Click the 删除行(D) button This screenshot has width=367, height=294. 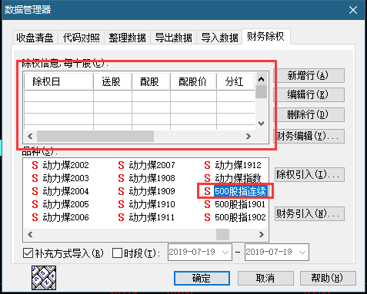[309, 114]
